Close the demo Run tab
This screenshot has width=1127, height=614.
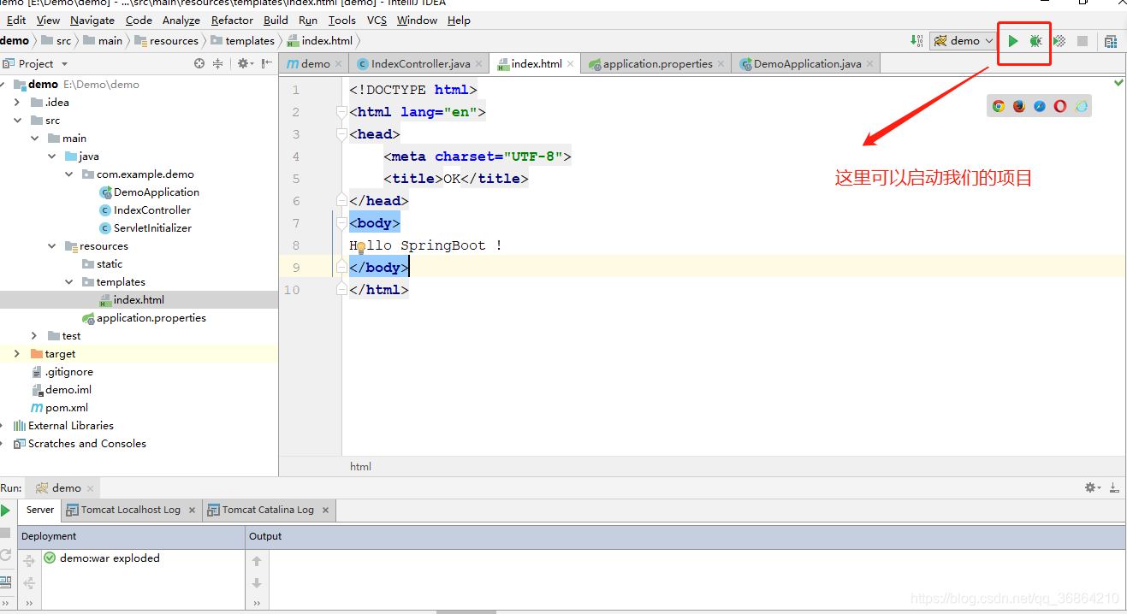coord(90,488)
